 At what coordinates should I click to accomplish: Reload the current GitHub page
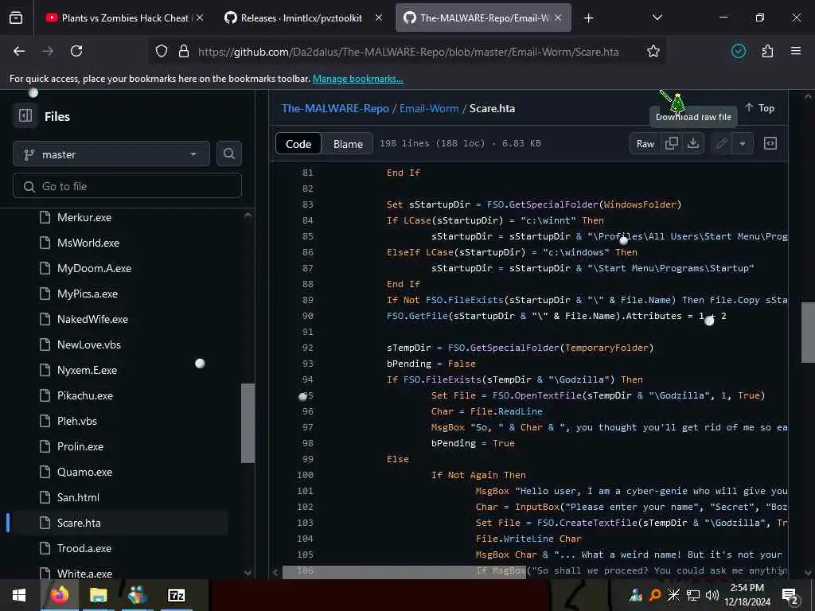[x=76, y=51]
